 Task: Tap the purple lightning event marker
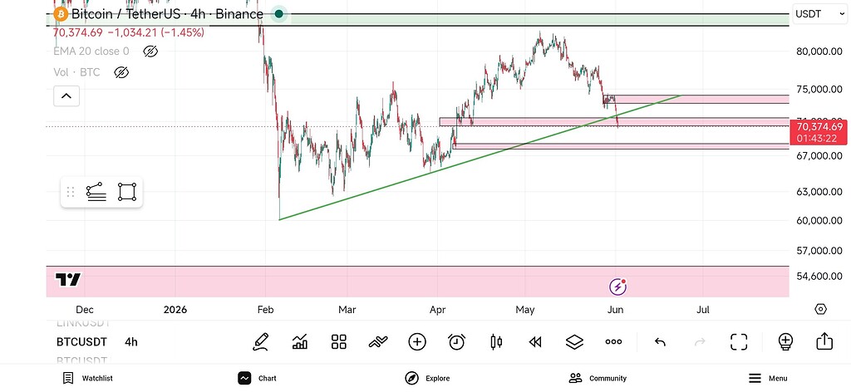(617, 287)
